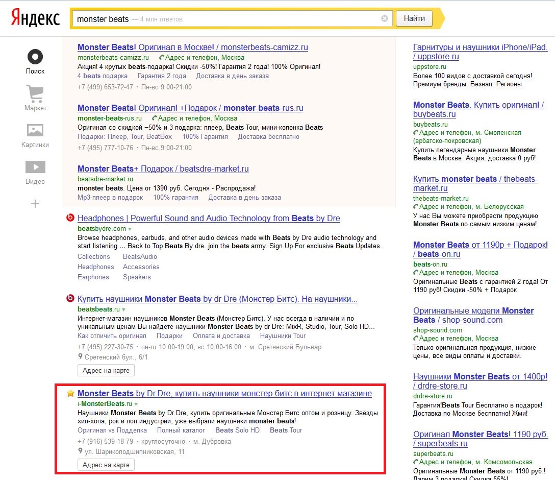Open the BeatsAudio sitelink
This screenshot has height=480, width=555.
[140, 256]
